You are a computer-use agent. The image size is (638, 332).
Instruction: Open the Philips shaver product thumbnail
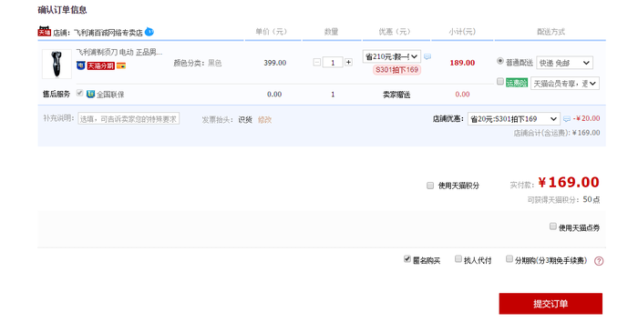(x=57, y=64)
